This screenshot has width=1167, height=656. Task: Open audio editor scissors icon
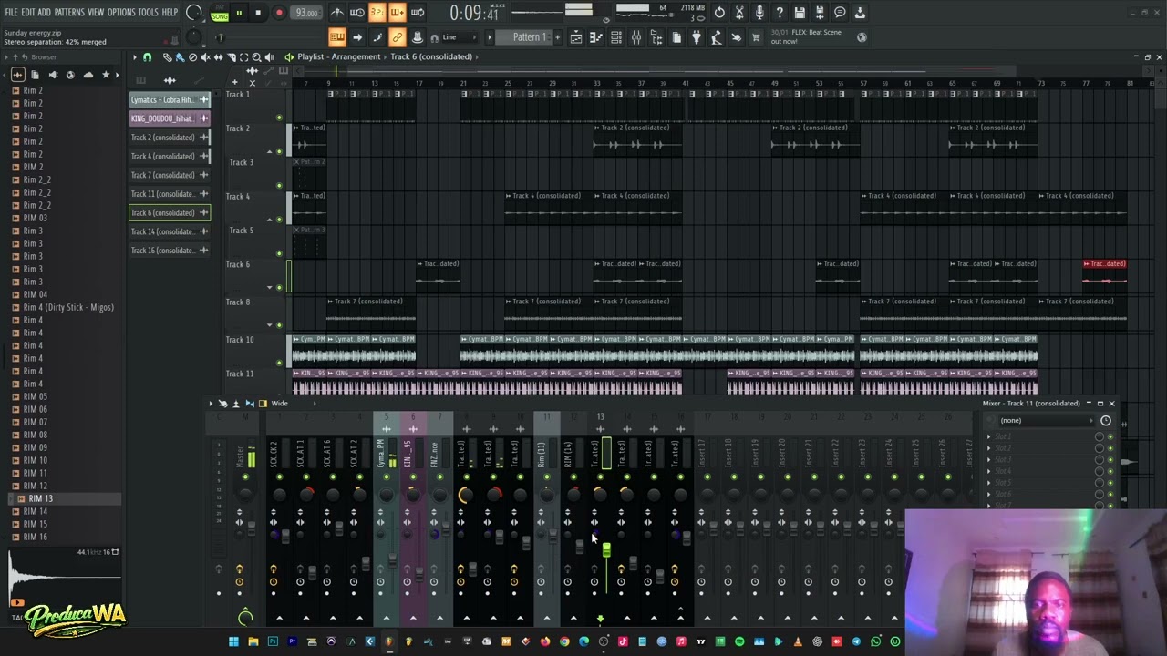739,13
